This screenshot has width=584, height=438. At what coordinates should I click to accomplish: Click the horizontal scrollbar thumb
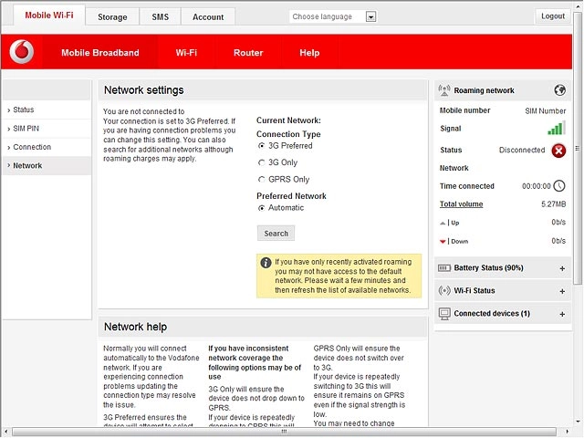[284, 432]
